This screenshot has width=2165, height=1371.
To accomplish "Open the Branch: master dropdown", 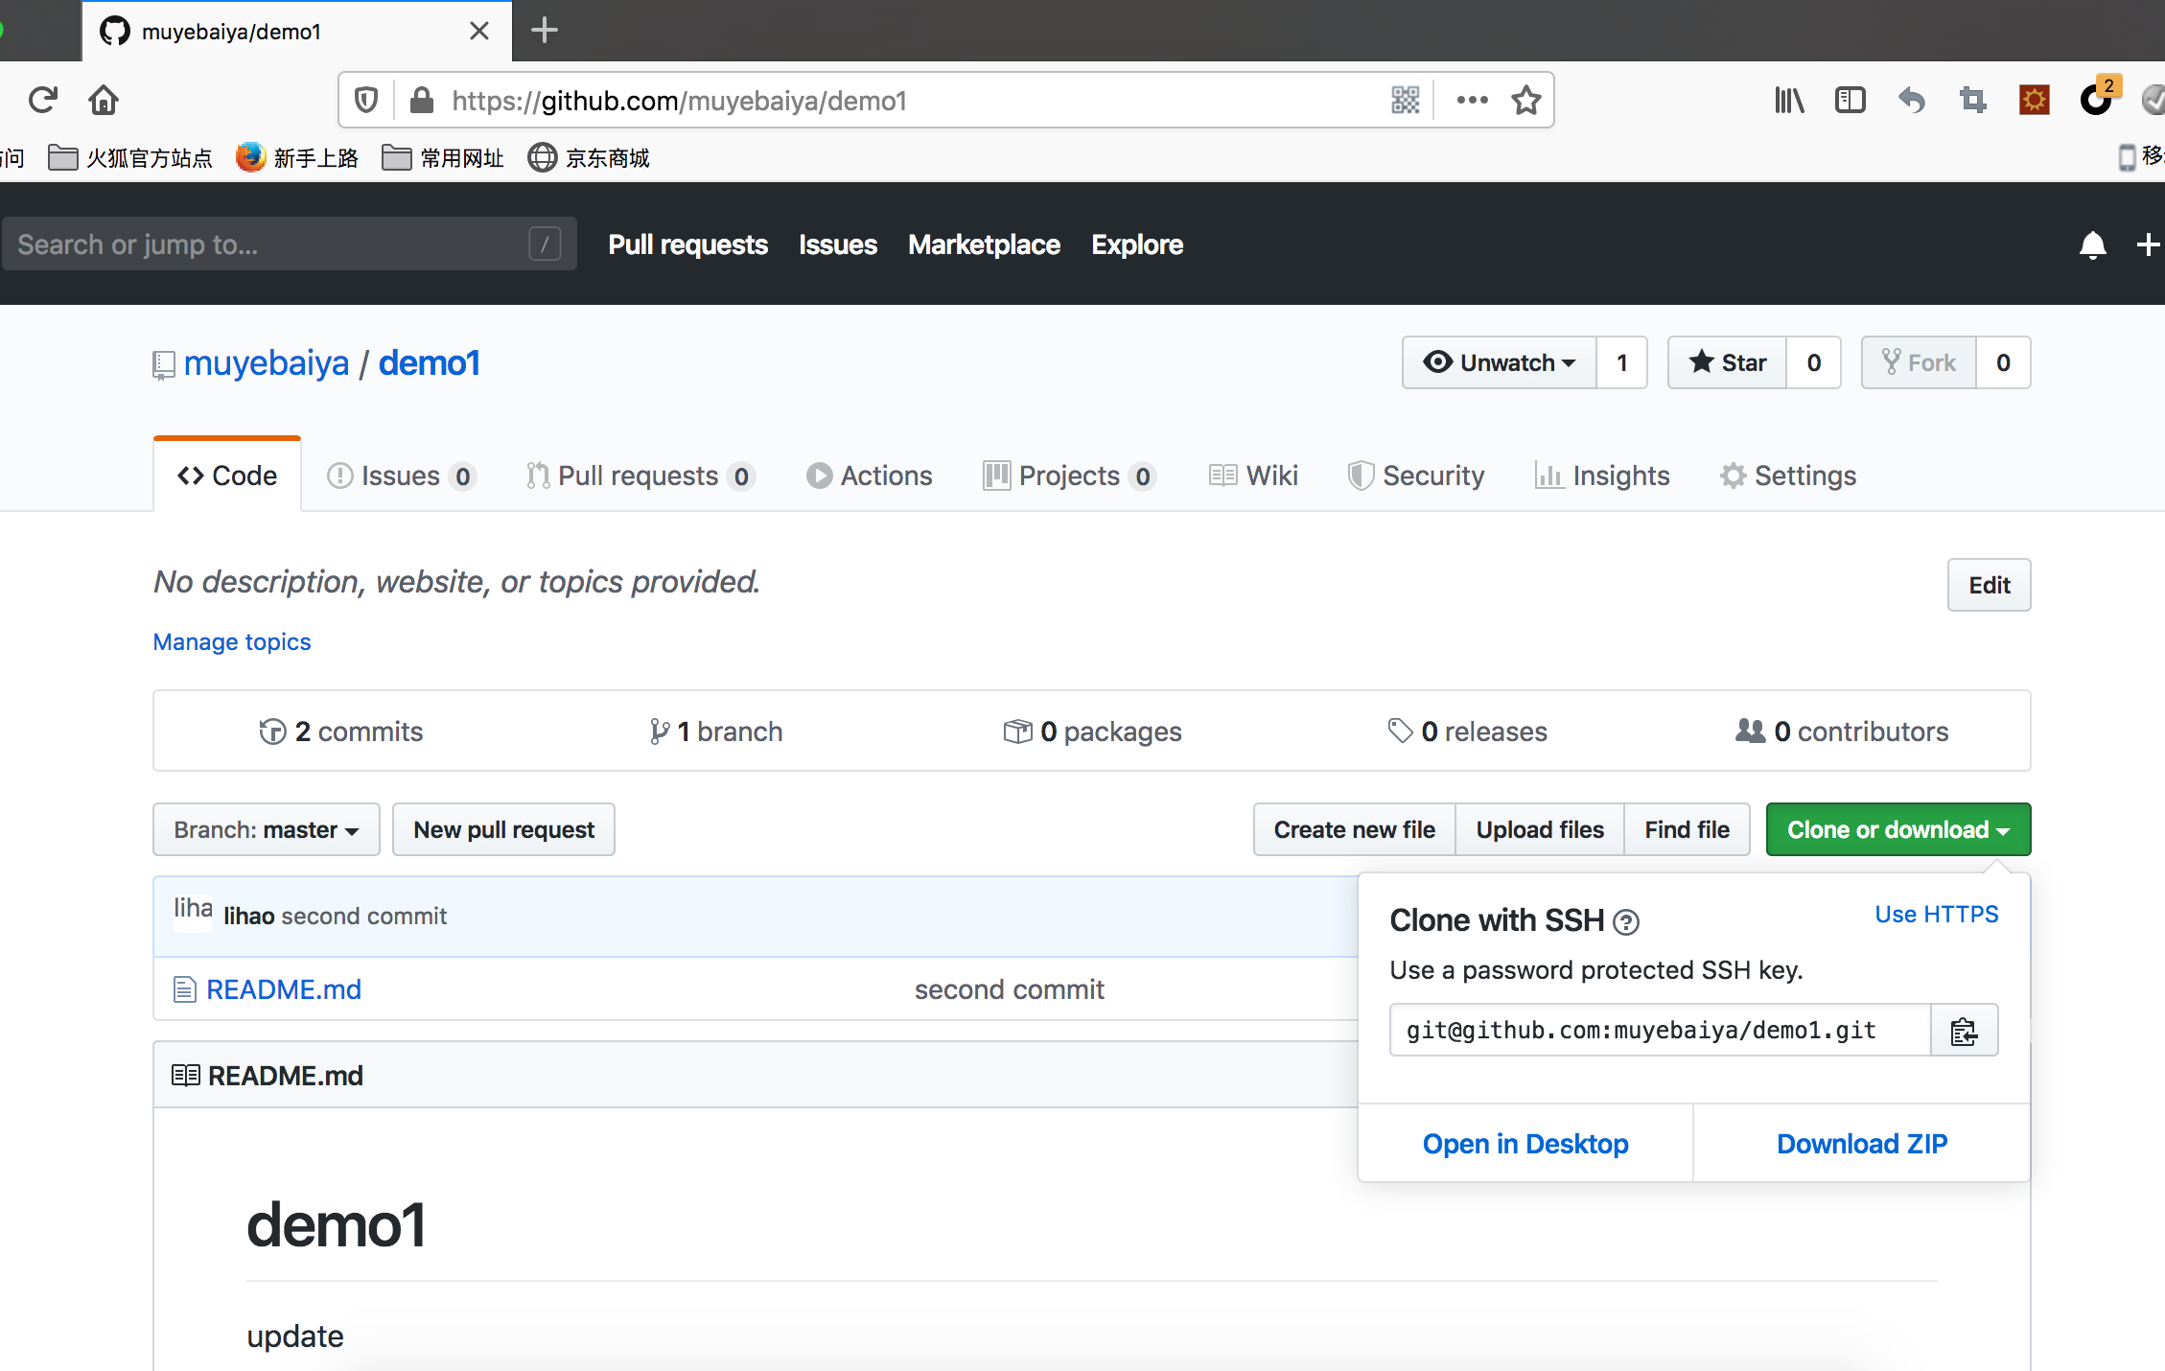I will click(267, 829).
